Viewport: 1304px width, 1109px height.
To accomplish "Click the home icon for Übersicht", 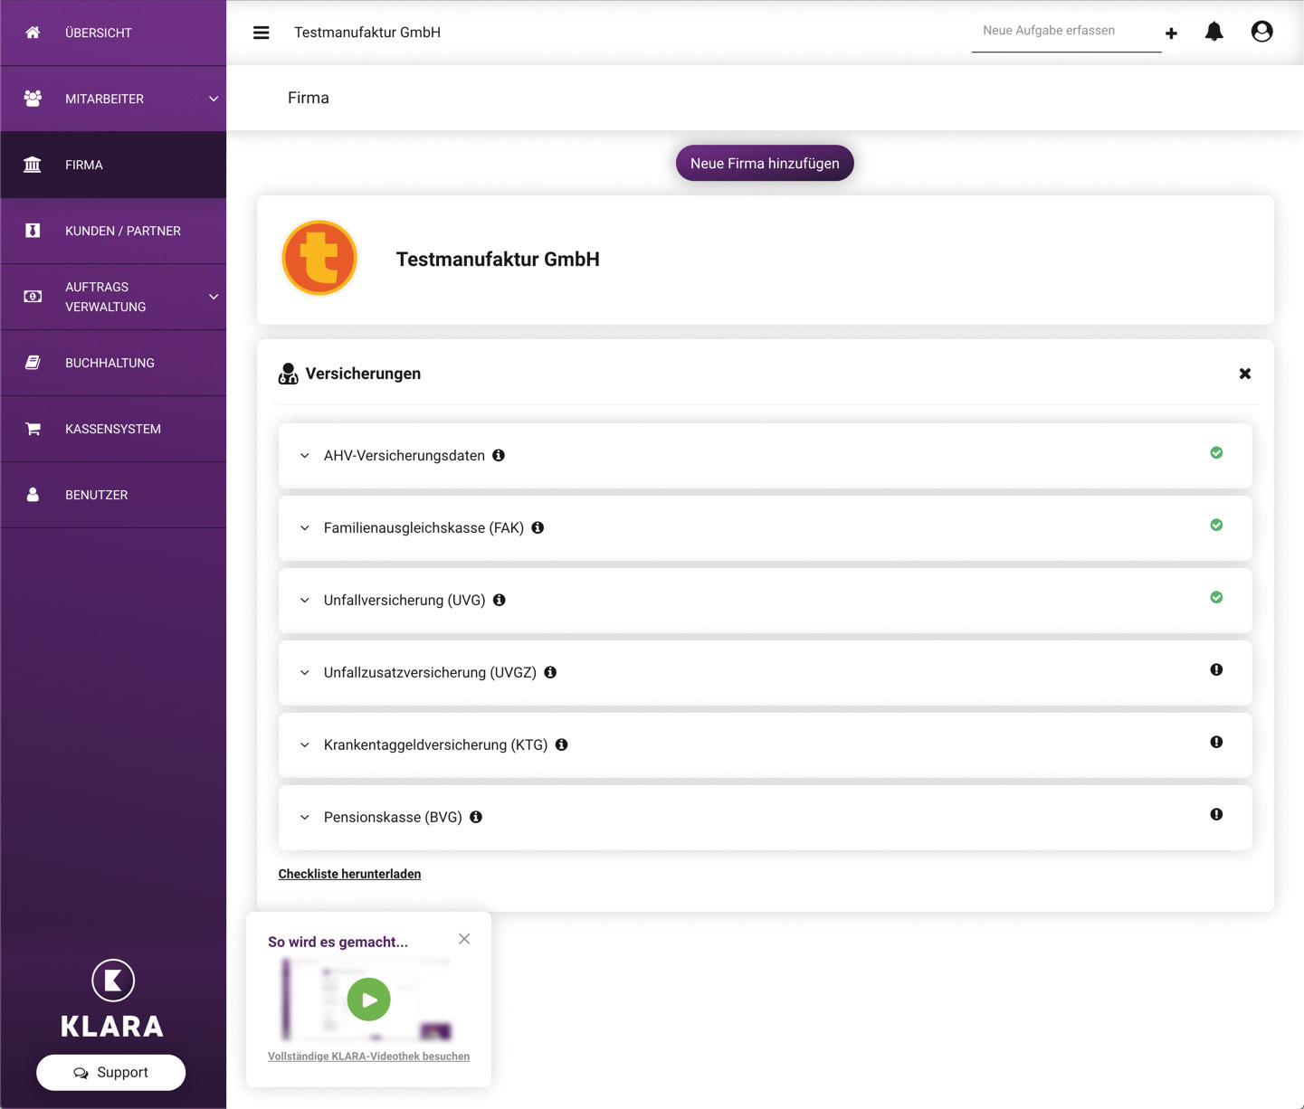I will 33,33.
